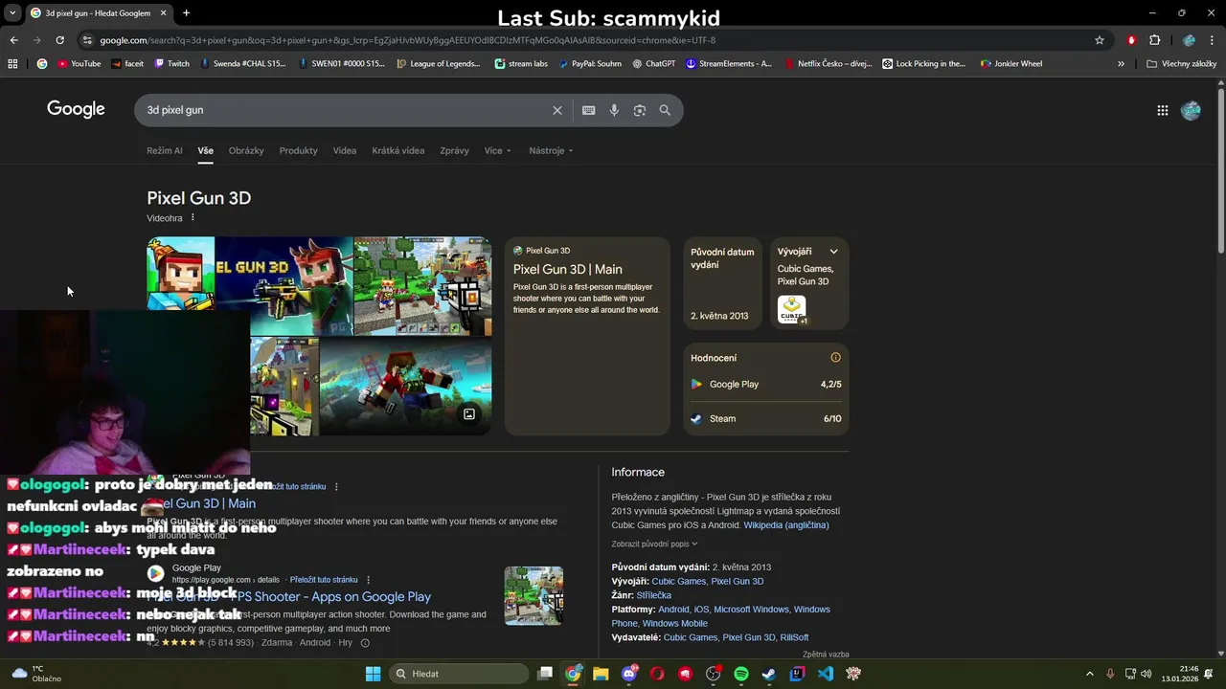This screenshot has height=689, width=1226.
Task: Click the taskbar Hledat search box
Action: click(459, 674)
